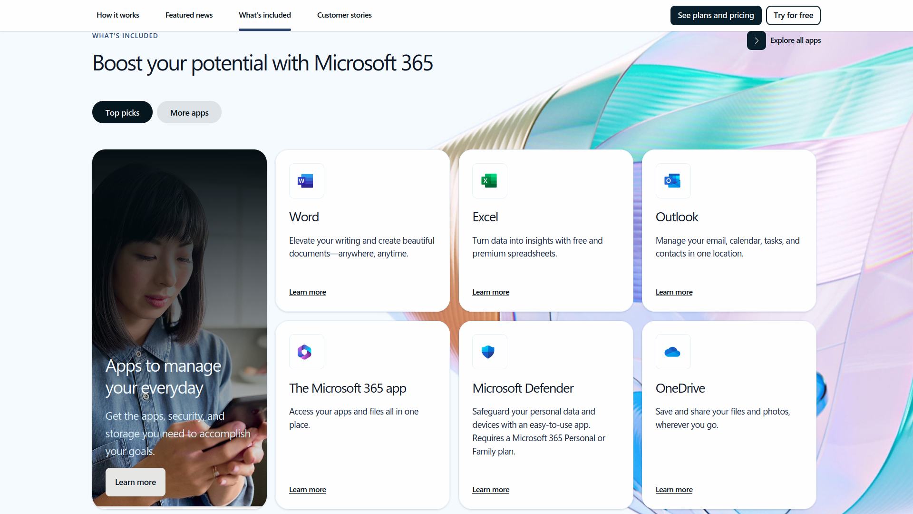Open Learn more under Word
This screenshot has width=913, height=514.
(308, 292)
